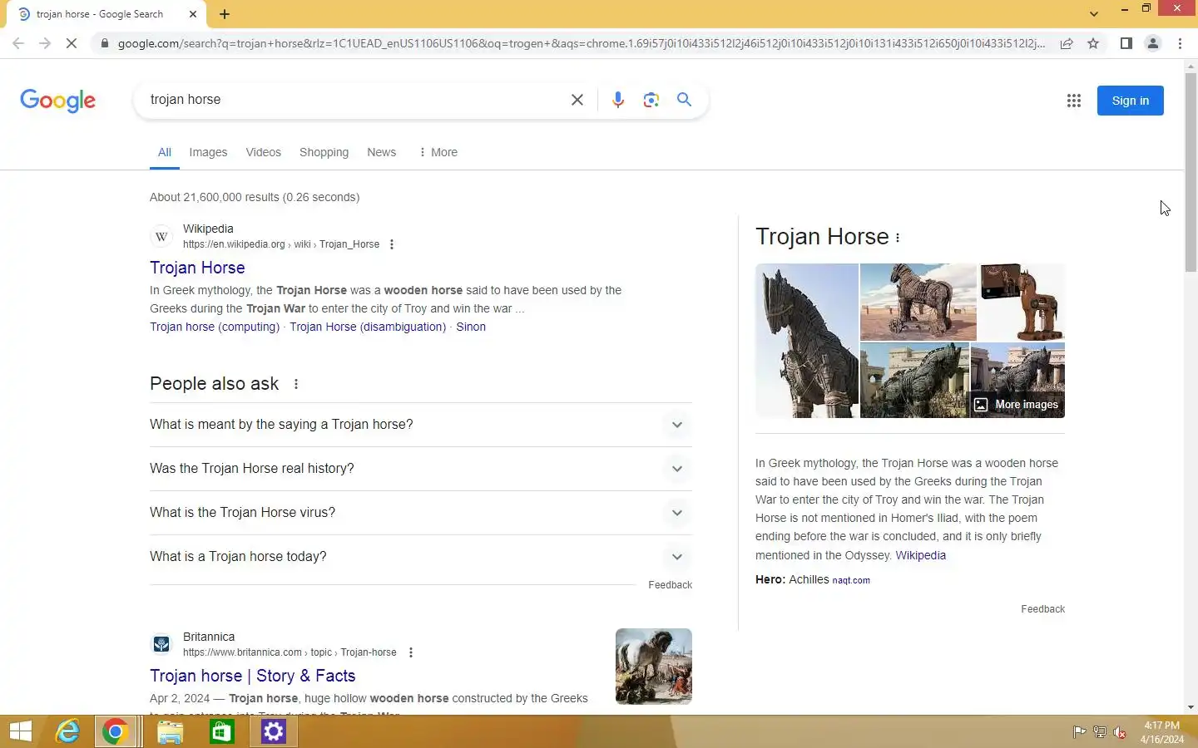The height and width of the screenshot is (748, 1198).
Task: Switch to the Images tab
Action: (208, 152)
